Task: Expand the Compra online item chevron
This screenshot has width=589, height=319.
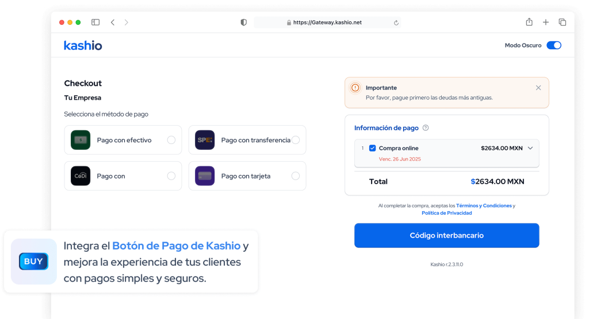Action: pos(530,148)
